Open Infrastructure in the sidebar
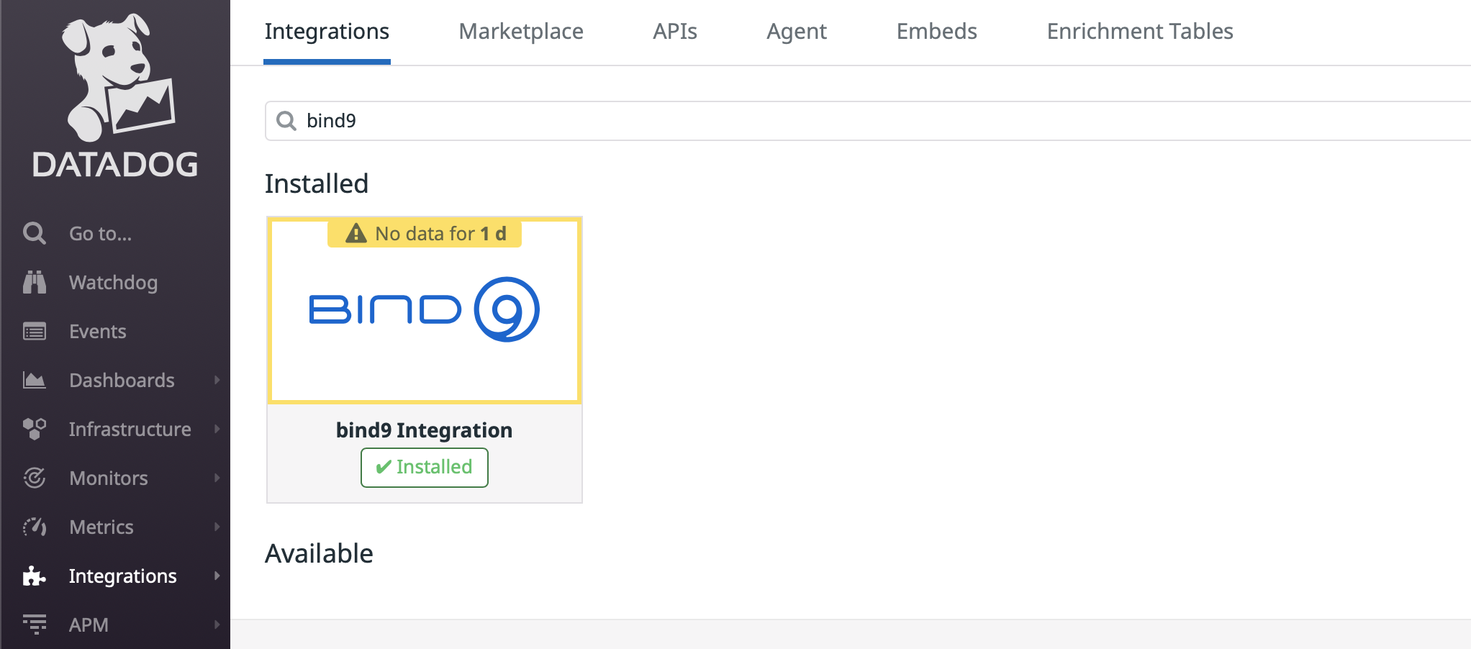The image size is (1471, 649). point(130,430)
